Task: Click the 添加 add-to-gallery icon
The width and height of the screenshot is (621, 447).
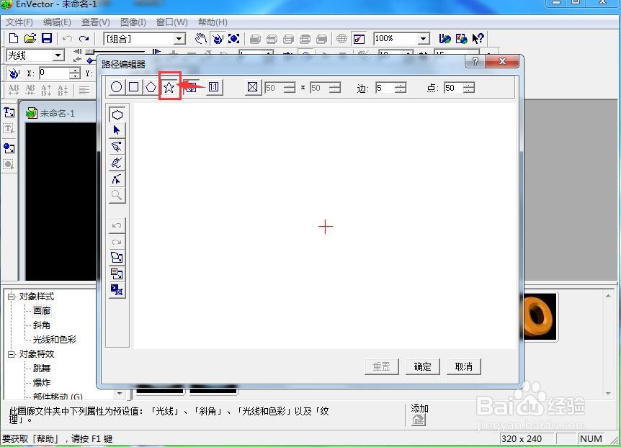Action: tap(419, 420)
